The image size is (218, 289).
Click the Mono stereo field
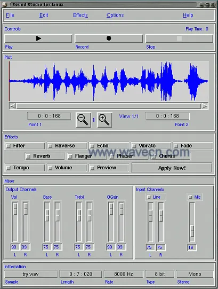(x=195, y=274)
